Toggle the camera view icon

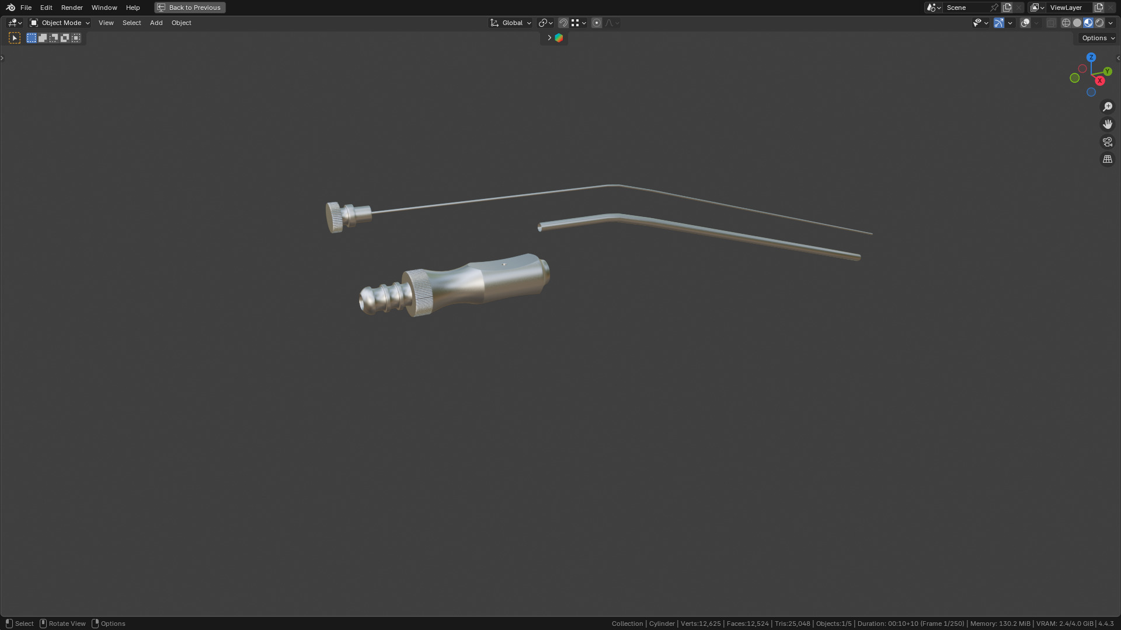point(1108,142)
